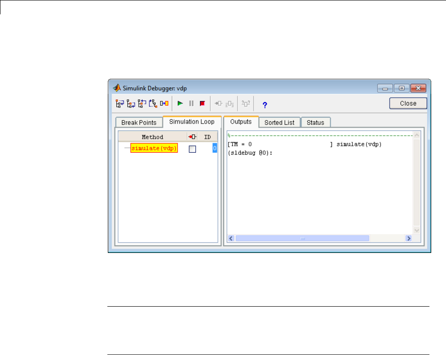The image size is (446, 355).
Task: Start or continue simulation with green play
Action: point(180,103)
